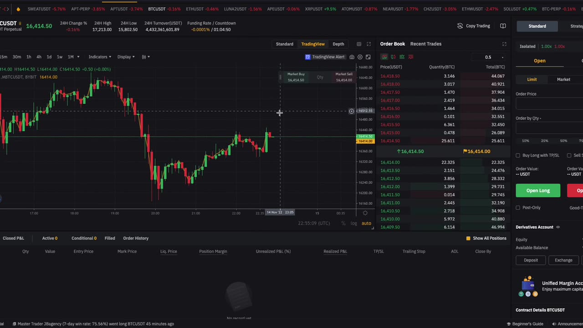The width and height of the screenshot is (583, 328).
Task: Click the Order by Qty input field
Action: click(x=549, y=128)
